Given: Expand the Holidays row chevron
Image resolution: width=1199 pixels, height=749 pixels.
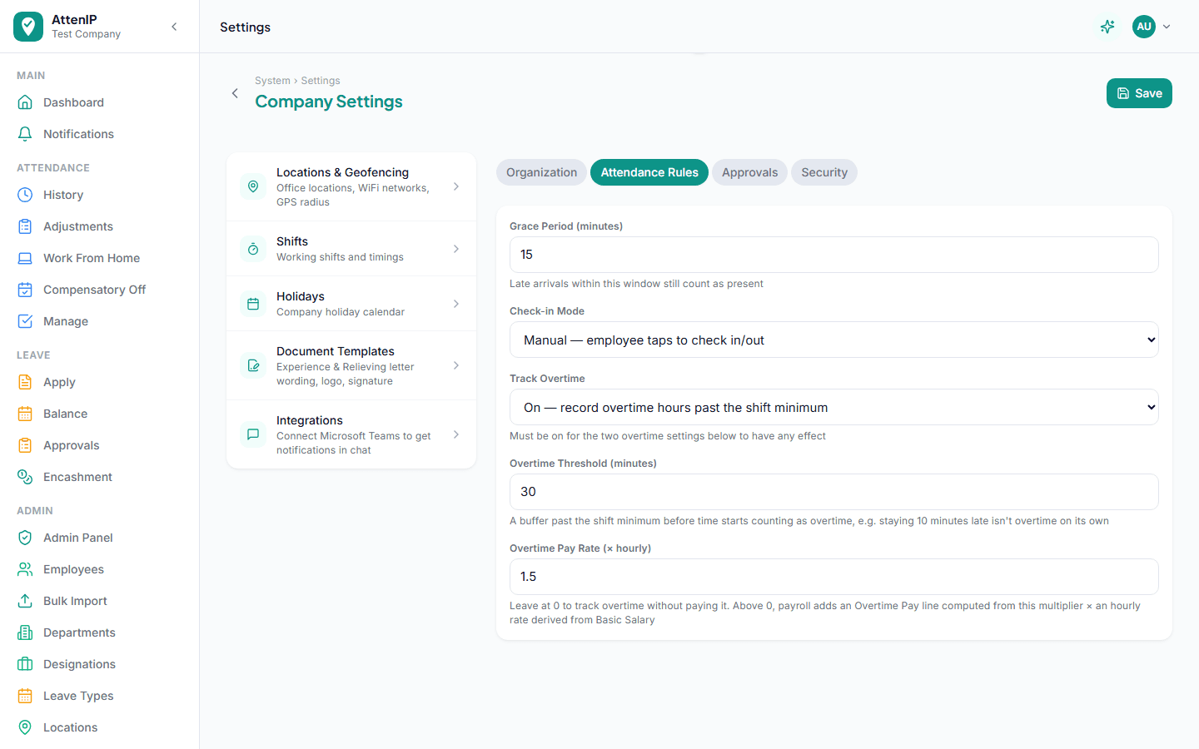Looking at the screenshot, I should pyautogui.click(x=456, y=304).
